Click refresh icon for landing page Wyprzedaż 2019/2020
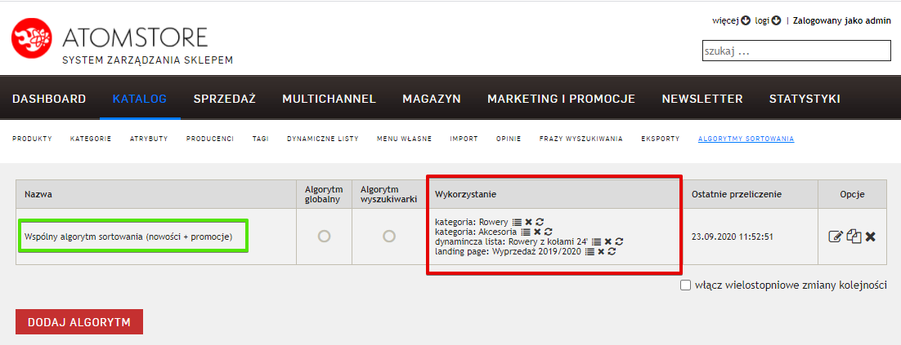901x345 pixels. (612, 251)
